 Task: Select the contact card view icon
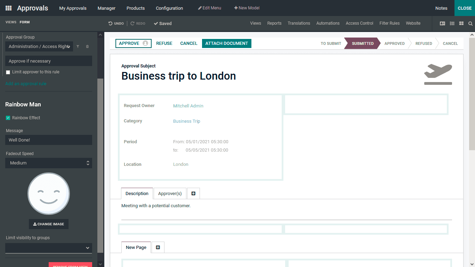[x=442, y=23]
